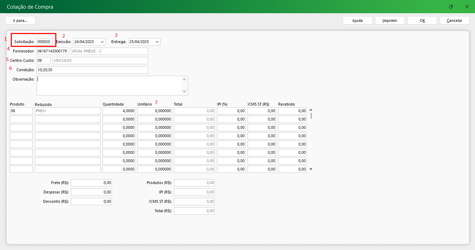475x250 pixels.
Task: Expand the Emissão date dropdown
Action: (102, 42)
